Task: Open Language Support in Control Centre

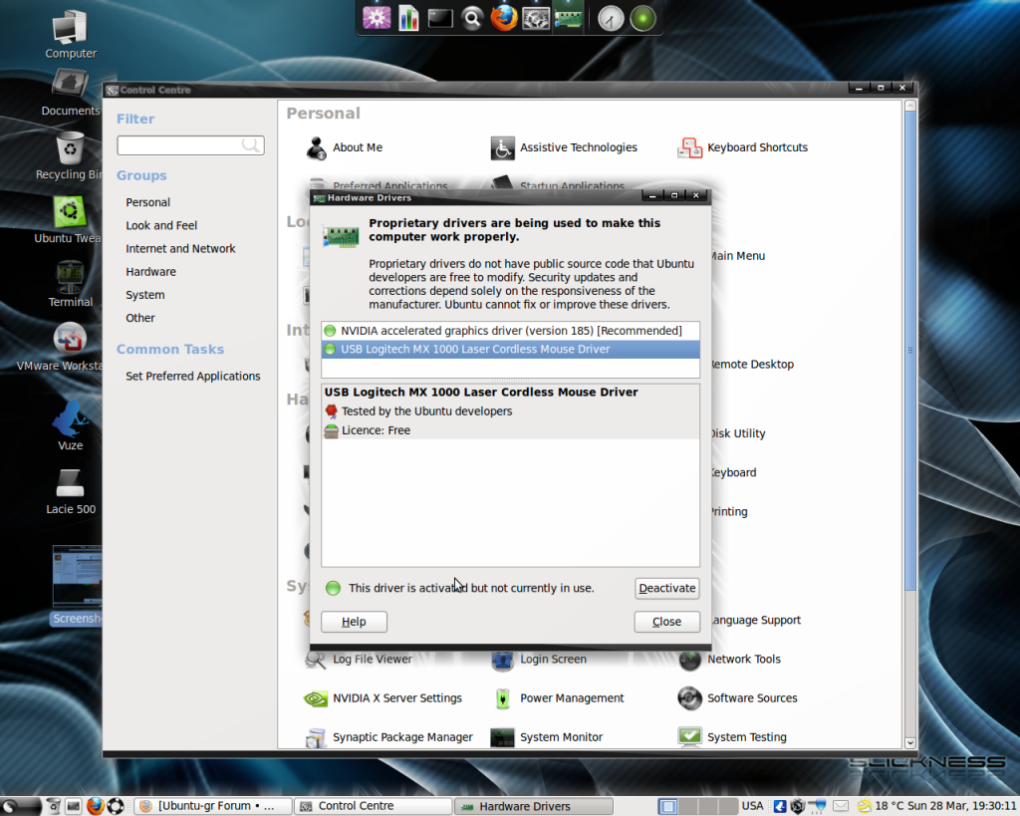Action: tap(756, 620)
